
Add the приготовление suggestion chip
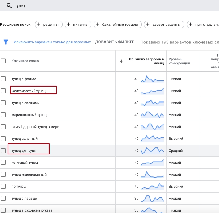(x=203, y=25)
